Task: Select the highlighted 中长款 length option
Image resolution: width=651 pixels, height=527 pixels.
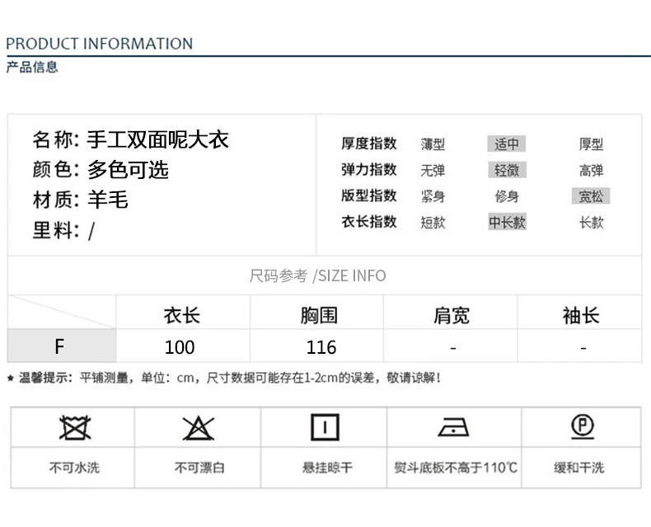Action: pyautogui.click(x=507, y=222)
